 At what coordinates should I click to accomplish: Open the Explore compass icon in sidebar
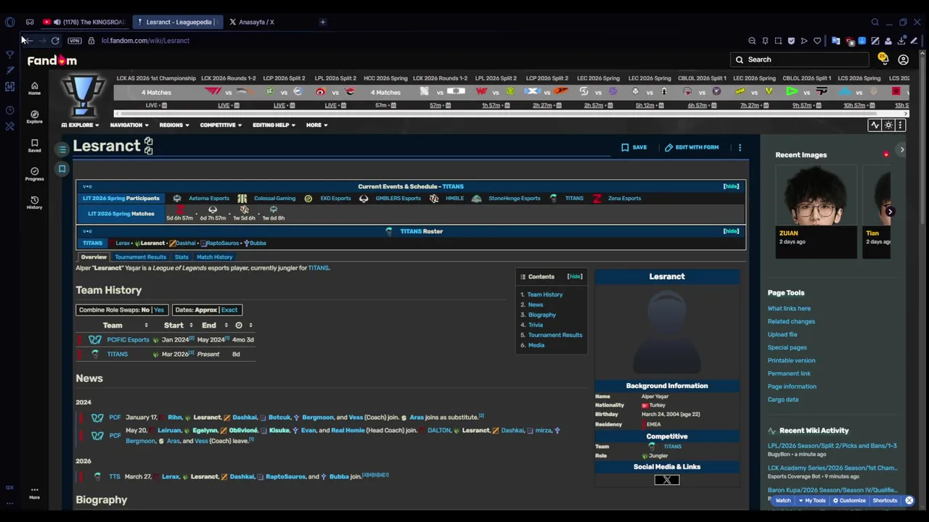click(x=34, y=116)
